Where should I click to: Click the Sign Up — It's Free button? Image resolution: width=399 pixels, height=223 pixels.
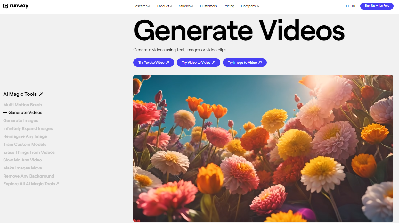(377, 6)
